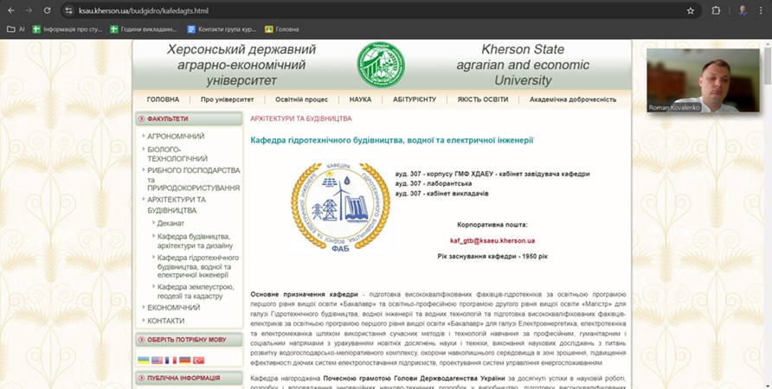The image size is (772, 389).
Task: Expand the БІОЛОГО-ТЕХНОЛОГІЧНИЙ faculty entry
Action: [x=177, y=154]
